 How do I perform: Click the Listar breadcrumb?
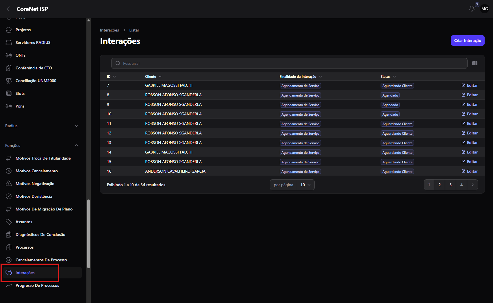(134, 30)
